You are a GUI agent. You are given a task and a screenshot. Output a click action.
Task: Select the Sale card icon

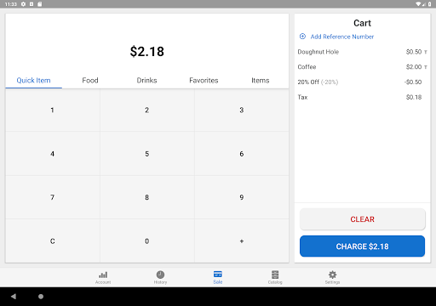[x=218, y=275]
